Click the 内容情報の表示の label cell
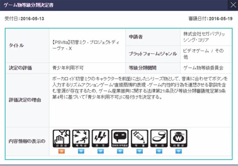 click(x=27, y=141)
